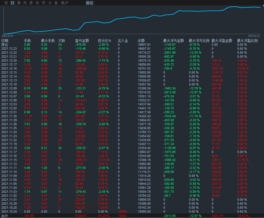The width and height of the screenshot is (264, 218).
Task: Click the 余额 balance column header
Action: coord(141,41)
